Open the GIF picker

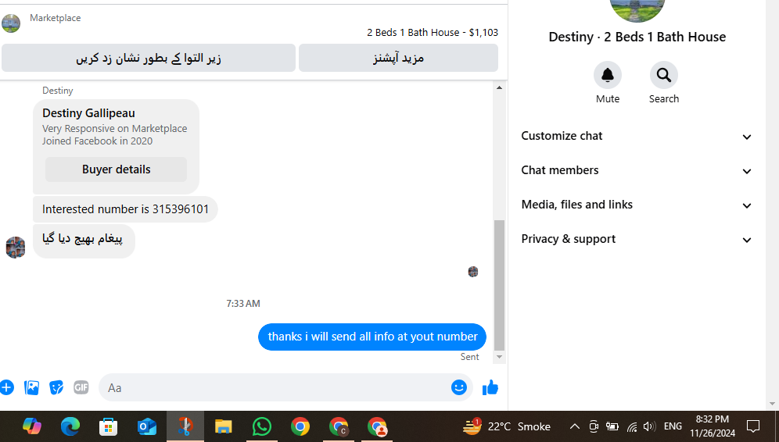point(81,387)
